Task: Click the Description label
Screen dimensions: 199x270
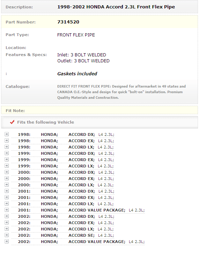Action: [x=19, y=7]
